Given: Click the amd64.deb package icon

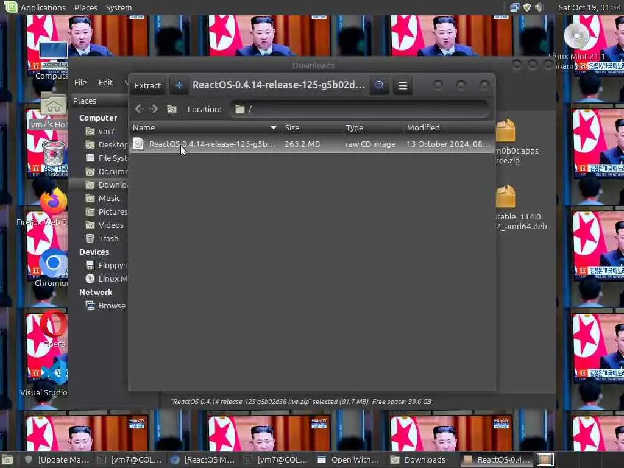Looking at the screenshot, I should pyautogui.click(x=506, y=197).
